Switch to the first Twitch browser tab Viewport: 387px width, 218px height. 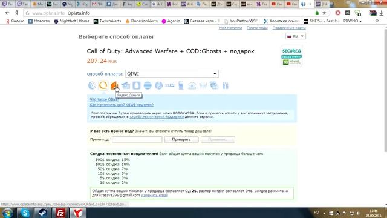coord(7,4)
